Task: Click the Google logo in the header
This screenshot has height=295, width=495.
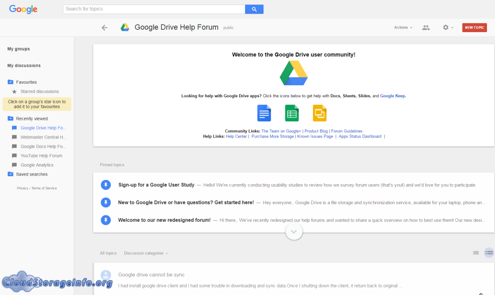Action: [x=23, y=9]
